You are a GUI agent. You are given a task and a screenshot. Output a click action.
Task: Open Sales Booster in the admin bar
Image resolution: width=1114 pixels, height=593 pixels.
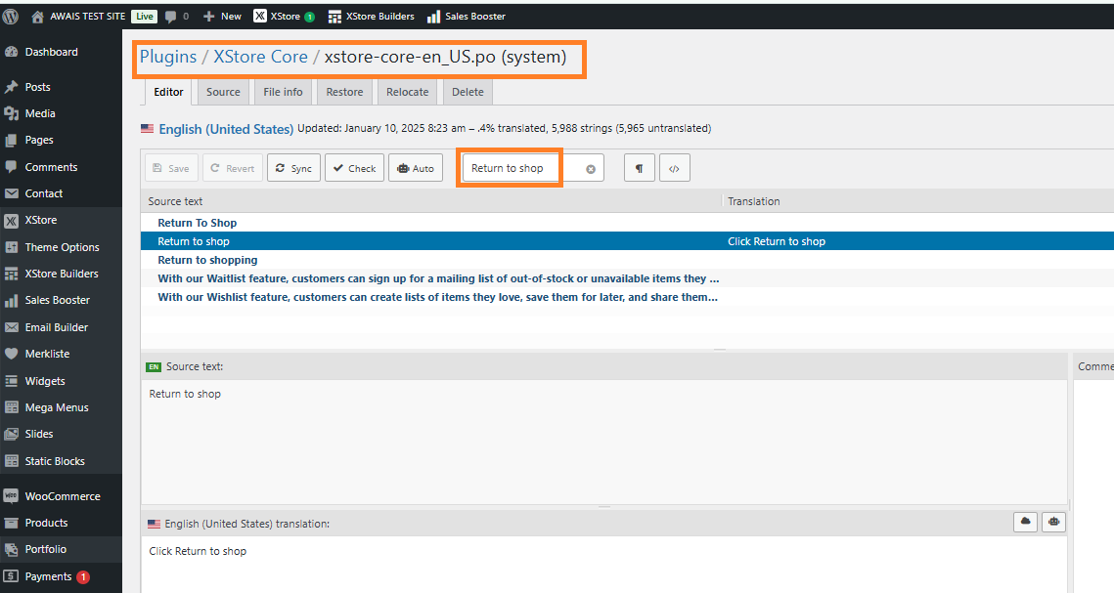tap(467, 17)
